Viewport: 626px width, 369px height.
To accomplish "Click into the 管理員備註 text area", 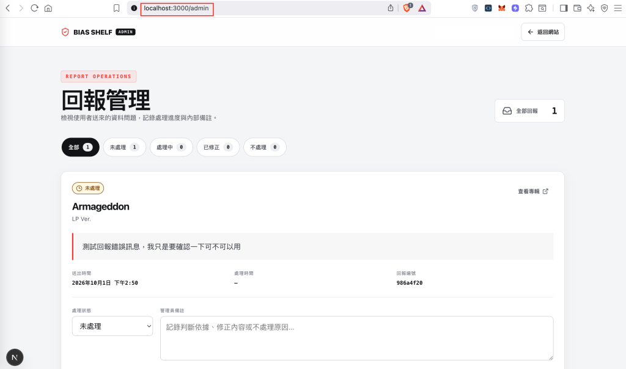I will click(356, 338).
